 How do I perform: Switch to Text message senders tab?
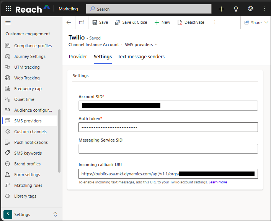[141, 57]
